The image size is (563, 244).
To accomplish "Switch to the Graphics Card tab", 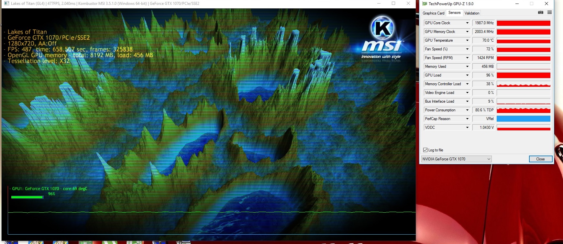I will tap(434, 13).
